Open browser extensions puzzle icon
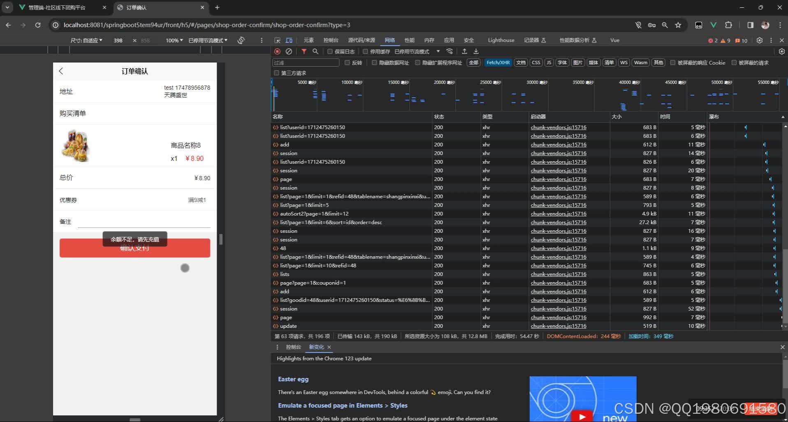 click(728, 25)
